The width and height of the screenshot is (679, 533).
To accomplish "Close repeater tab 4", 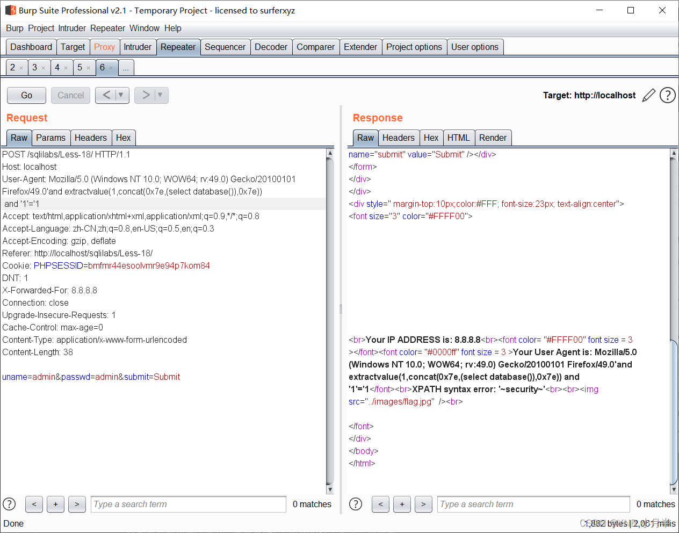I will 66,68.
